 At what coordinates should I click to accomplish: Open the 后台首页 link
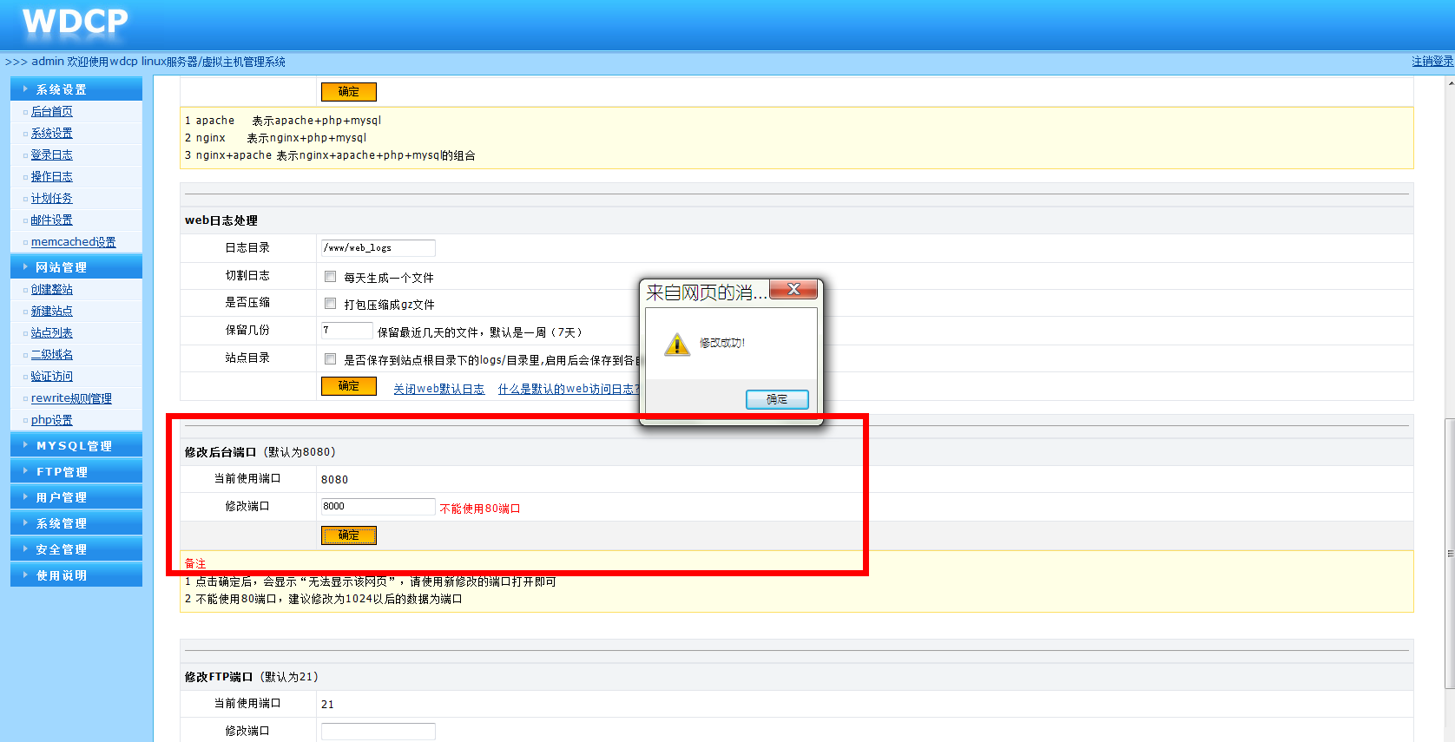click(52, 111)
